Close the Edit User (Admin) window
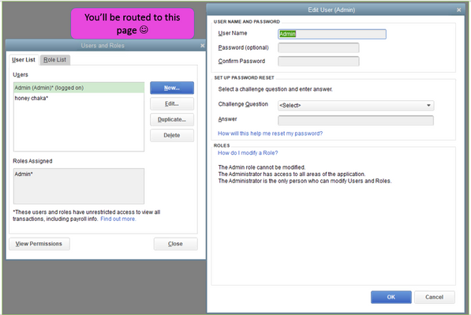The width and height of the screenshot is (471, 315). pyautogui.click(x=458, y=10)
